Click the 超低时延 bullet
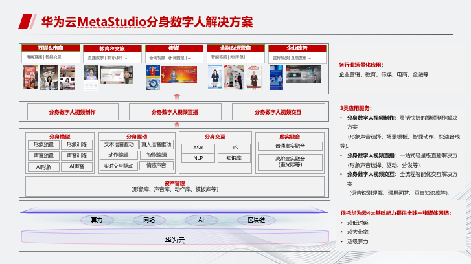The width and height of the screenshot is (471, 264). 358,223
